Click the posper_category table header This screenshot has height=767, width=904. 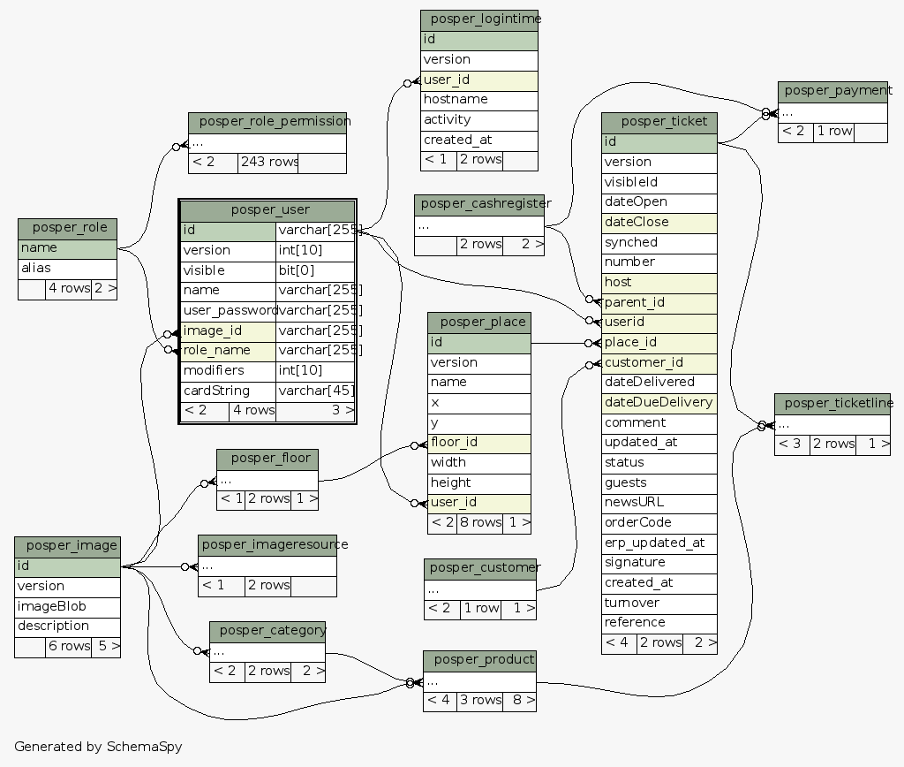[x=267, y=631]
